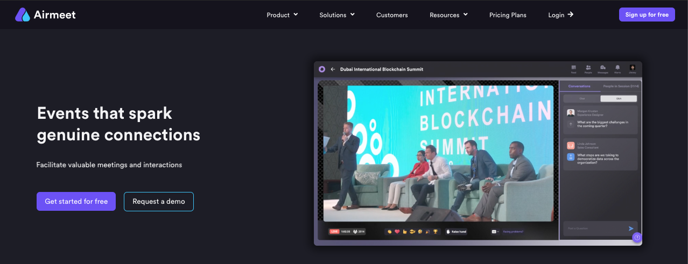Switch to the Q&A toggle option
The image size is (688, 264).
pyautogui.click(x=619, y=98)
